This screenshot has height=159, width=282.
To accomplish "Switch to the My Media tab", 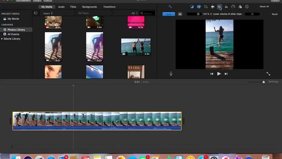I will point(47,7).
